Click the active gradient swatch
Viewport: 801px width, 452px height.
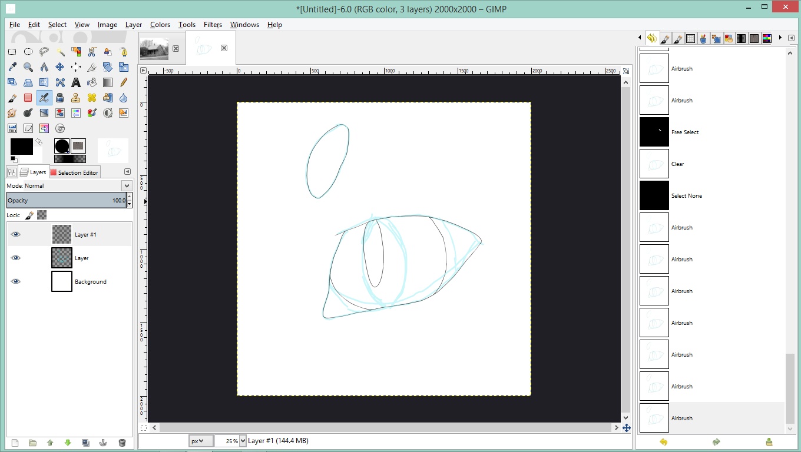(70, 159)
